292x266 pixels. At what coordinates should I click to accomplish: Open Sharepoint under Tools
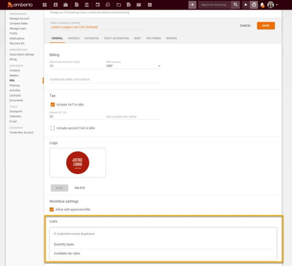(16, 111)
